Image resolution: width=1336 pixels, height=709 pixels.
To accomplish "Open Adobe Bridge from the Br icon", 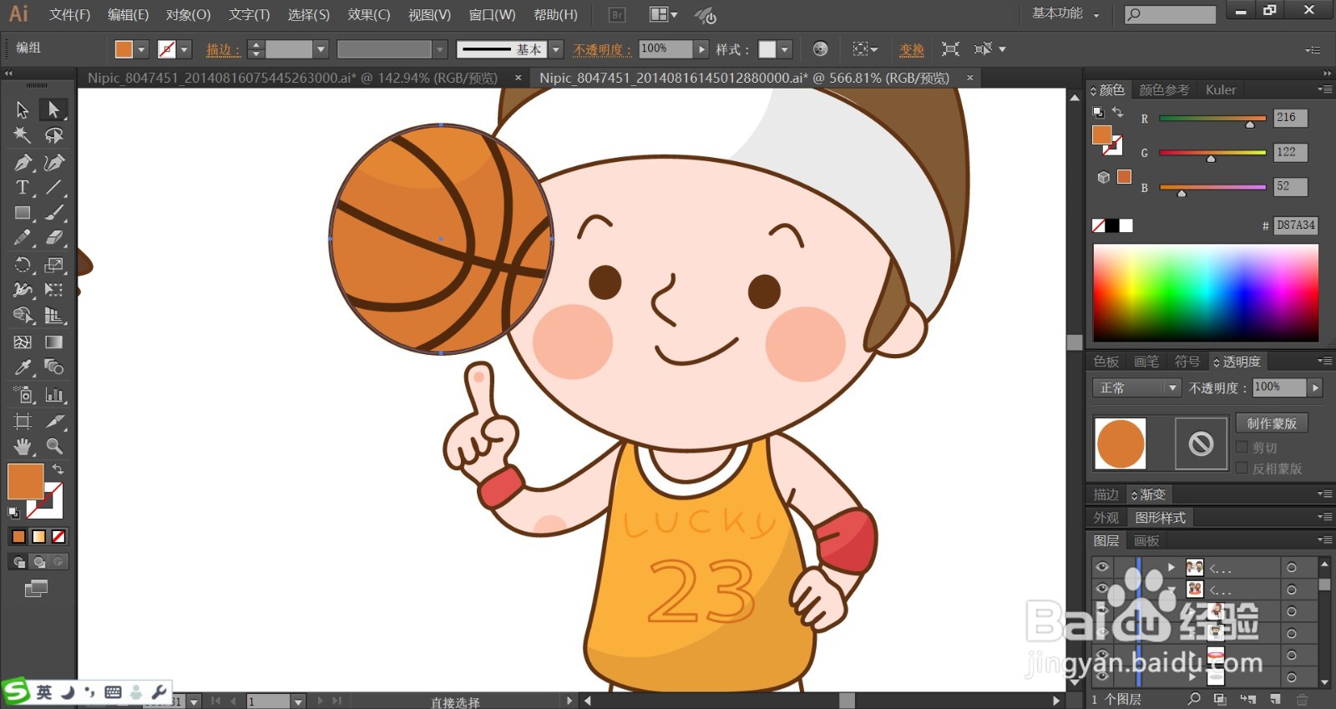I will [617, 14].
